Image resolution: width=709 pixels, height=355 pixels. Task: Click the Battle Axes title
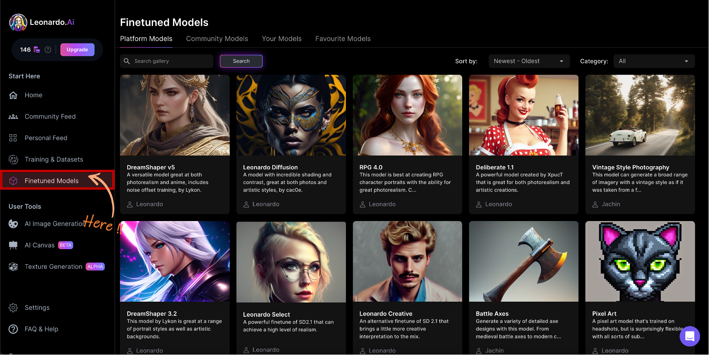[492, 314]
